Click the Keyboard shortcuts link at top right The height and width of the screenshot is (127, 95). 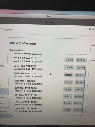pyautogui.click(x=92, y=29)
